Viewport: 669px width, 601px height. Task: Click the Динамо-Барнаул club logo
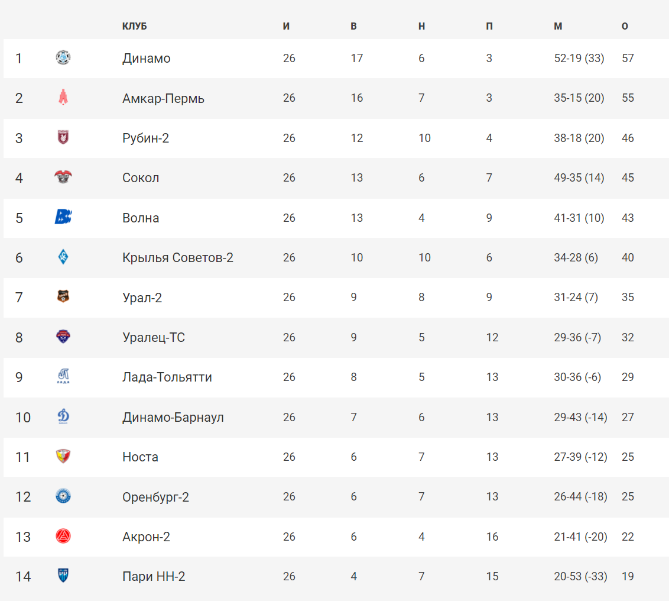[x=63, y=417]
